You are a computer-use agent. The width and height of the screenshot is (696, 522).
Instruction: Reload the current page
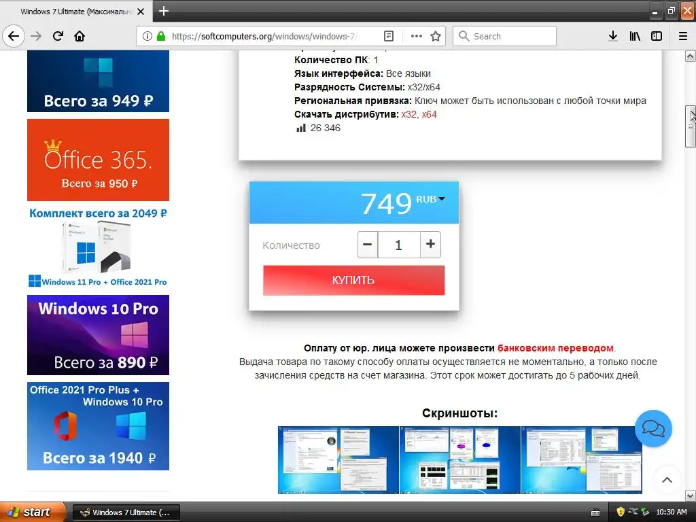click(x=58, y=36)
